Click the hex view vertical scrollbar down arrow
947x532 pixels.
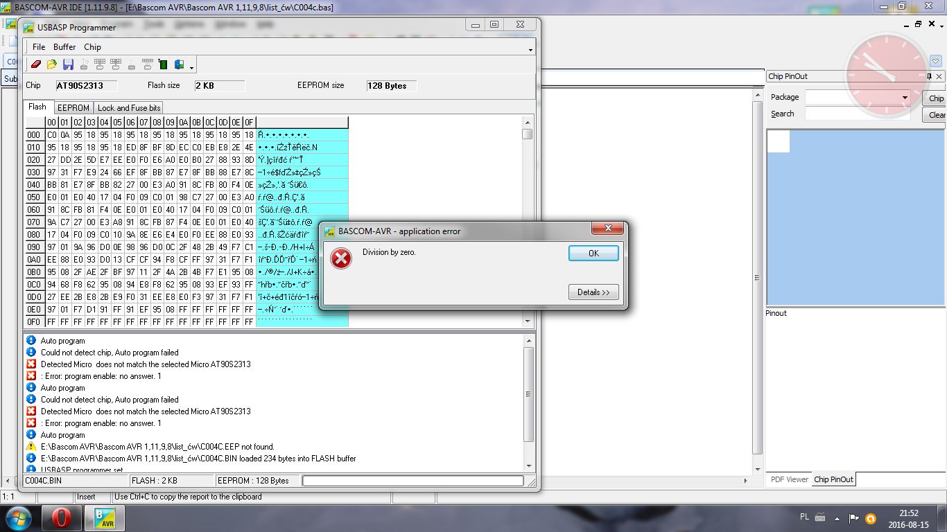(x=528, y=321)
